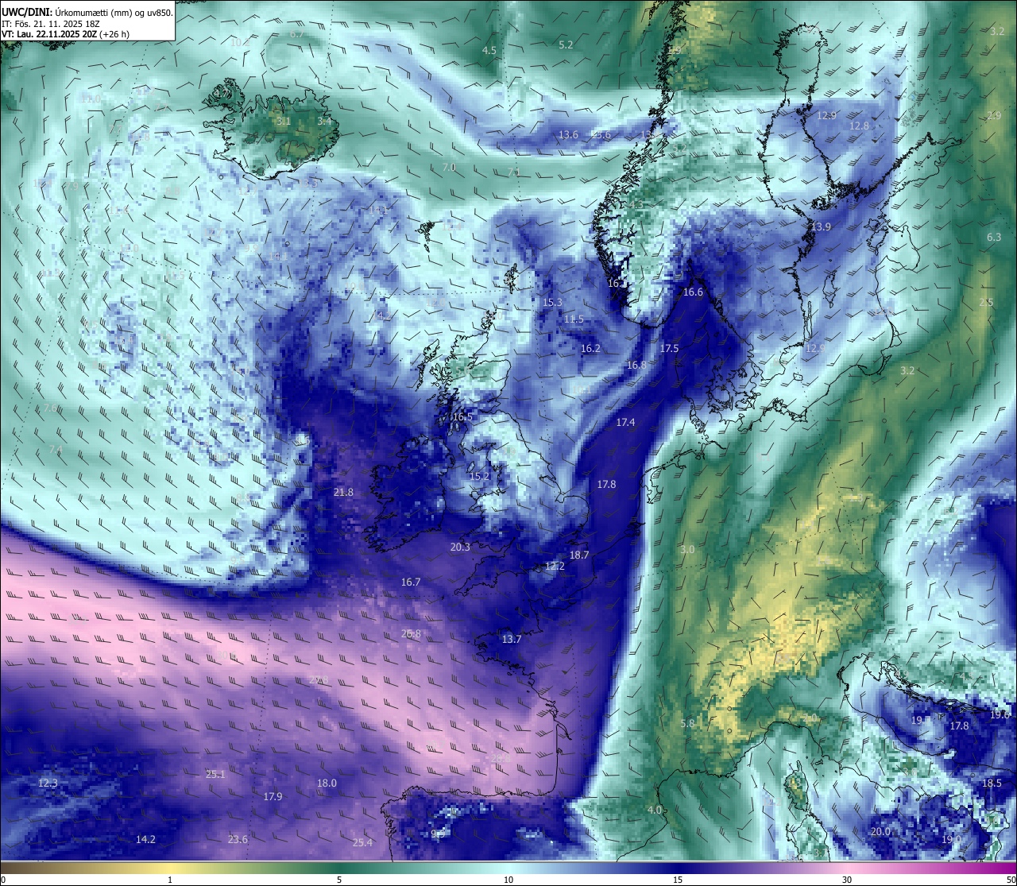Click the 20.0 value label

[880, 831]
